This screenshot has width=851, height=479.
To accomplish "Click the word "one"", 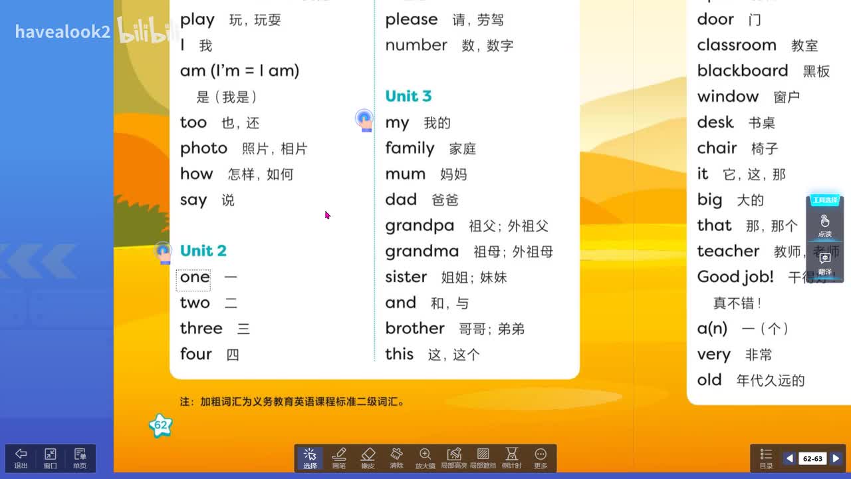I will tap(195, 277).
